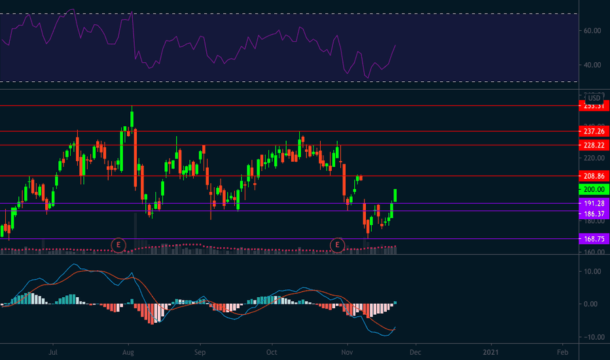Click the USD currency button
Viewport: 610px width, 360px height.
(594, 98)
